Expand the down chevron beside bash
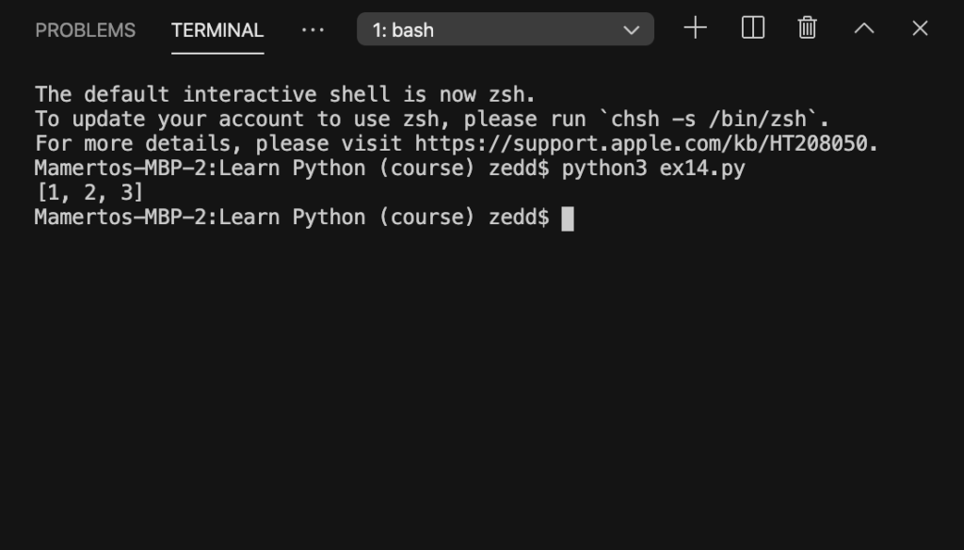This screenshot has width=964, height=550. (x=632, y=30)
